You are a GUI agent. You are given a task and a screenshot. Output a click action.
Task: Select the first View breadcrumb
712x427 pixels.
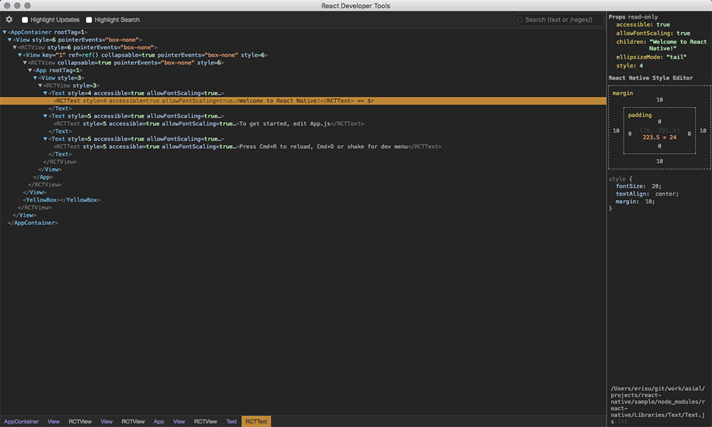click(x=53, y=421)
